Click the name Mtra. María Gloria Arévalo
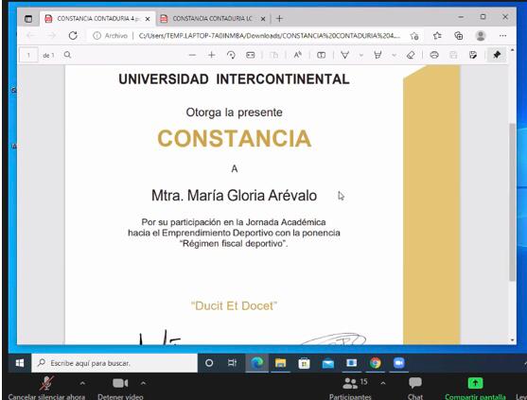 click(234, 196)
